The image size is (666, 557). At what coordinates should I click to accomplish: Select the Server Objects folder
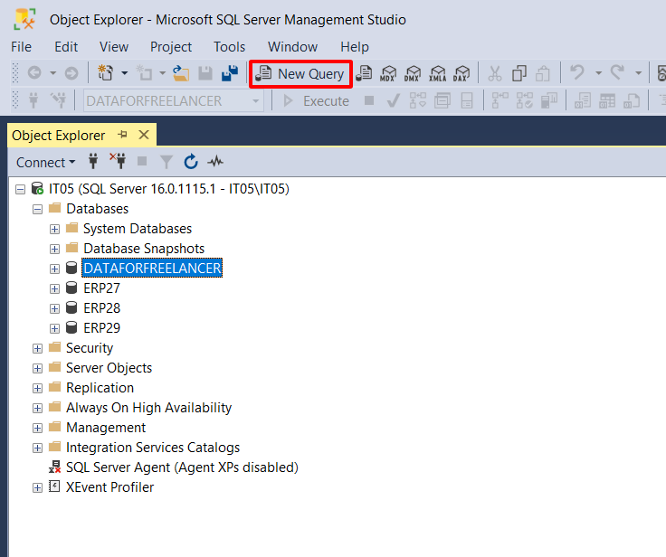click(109, 368)
